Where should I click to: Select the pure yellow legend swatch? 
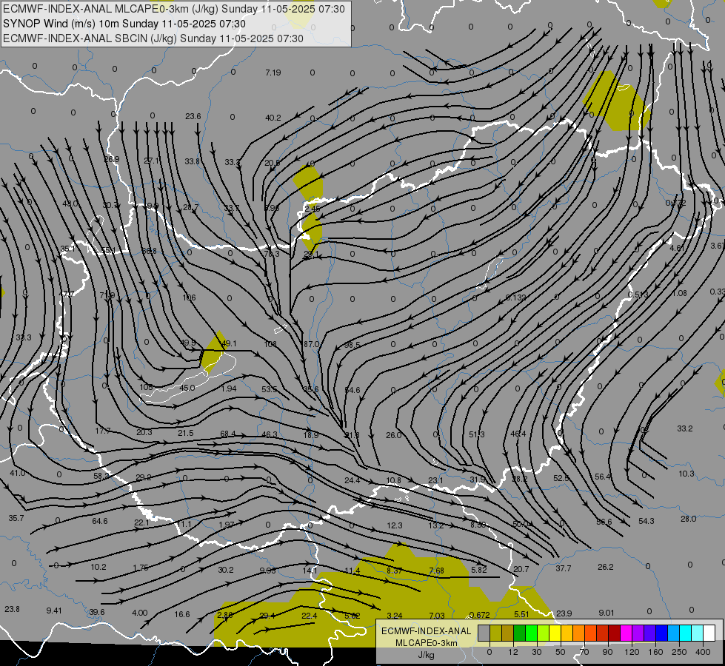pos(555,633)
